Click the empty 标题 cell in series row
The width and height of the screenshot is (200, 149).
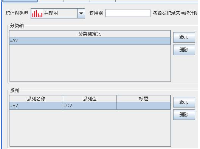coord(144,106)
